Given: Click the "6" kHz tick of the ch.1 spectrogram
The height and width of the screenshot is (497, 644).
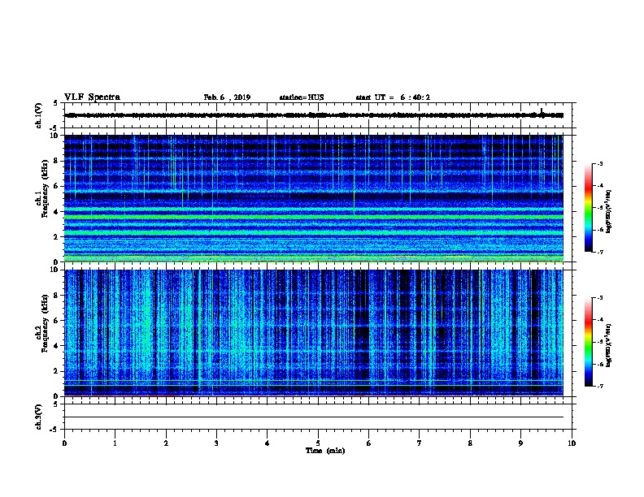Looking at the screenshot, I should (58, 186).
